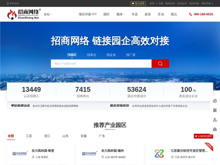Click the 7415 招商单位 statistic
The width and height of the screenshot is (220, 165).
[83, 92]
